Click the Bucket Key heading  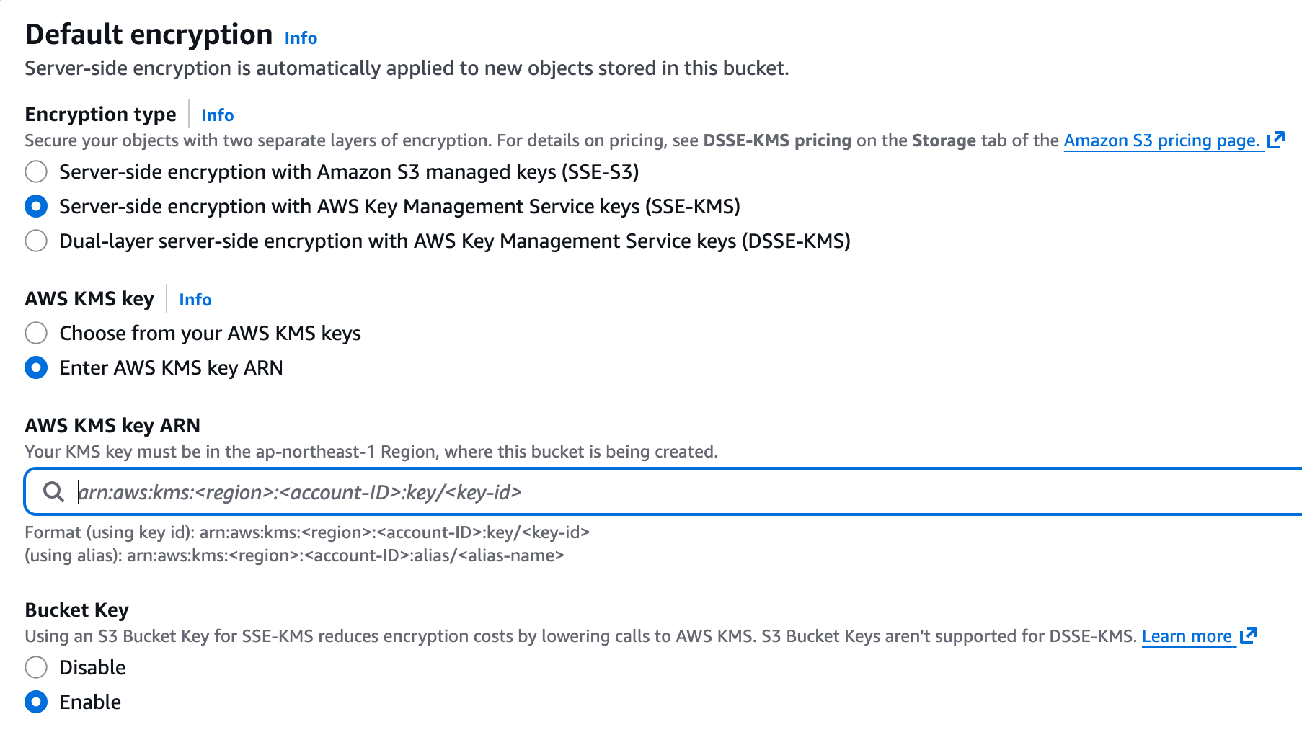[76, 610]
